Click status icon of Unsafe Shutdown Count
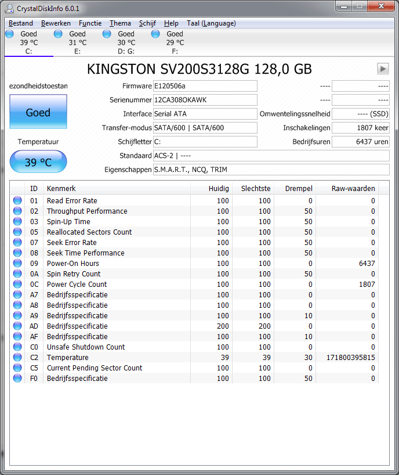The width and height of the screenshot is (399, 475). coord(17,347)
